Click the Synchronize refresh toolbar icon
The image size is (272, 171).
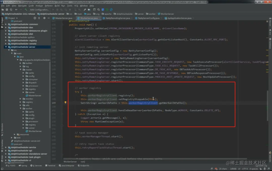[11, 10]
